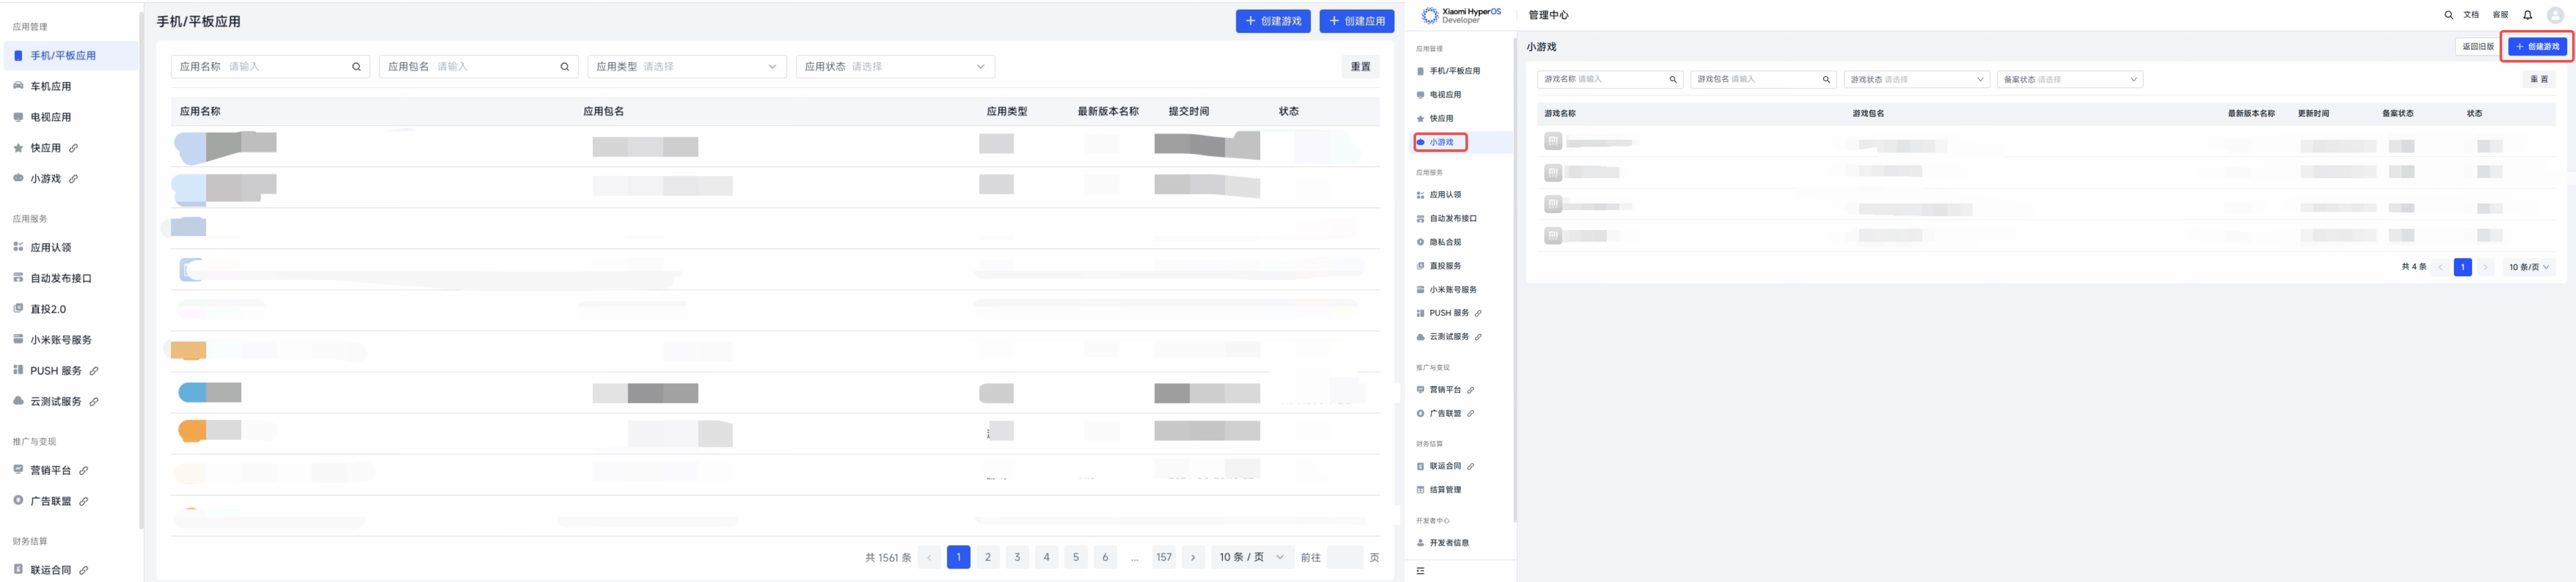Open the user avatar menu
This screenshot has width=2576, height=582.
(x=2555, y=15)
